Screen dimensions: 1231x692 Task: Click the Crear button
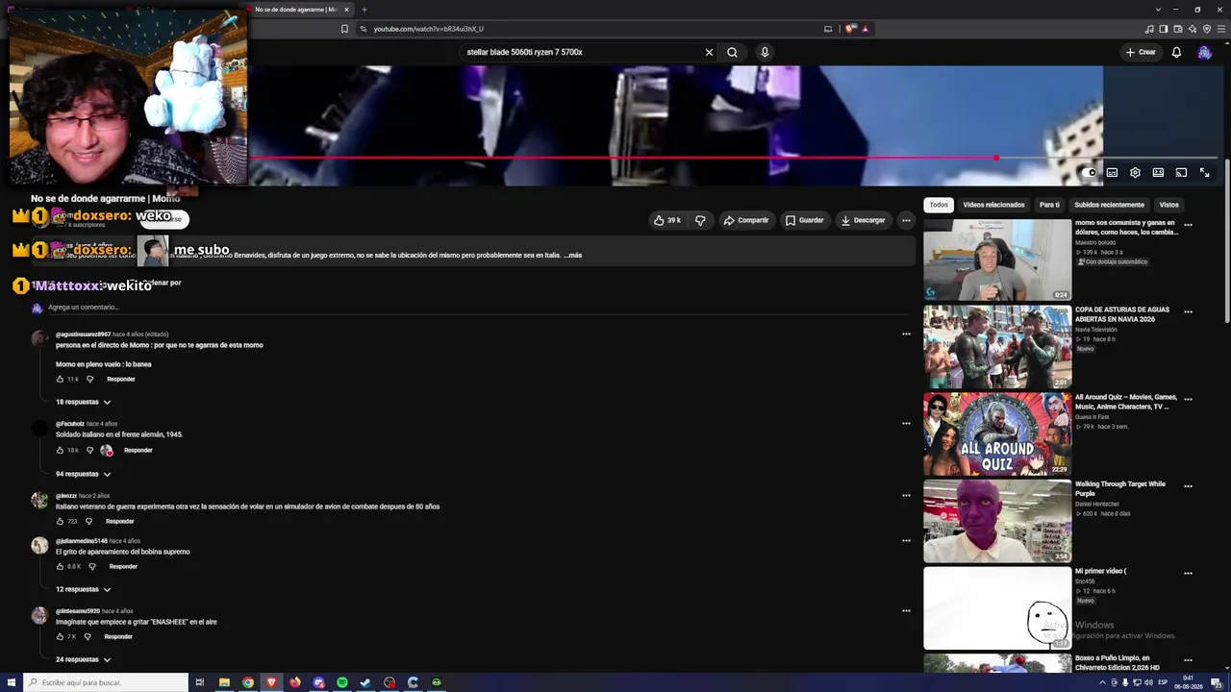(1141, 52)
